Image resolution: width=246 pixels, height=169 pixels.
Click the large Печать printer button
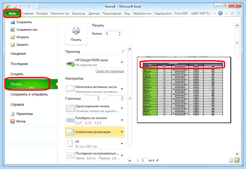coord(76,34)
